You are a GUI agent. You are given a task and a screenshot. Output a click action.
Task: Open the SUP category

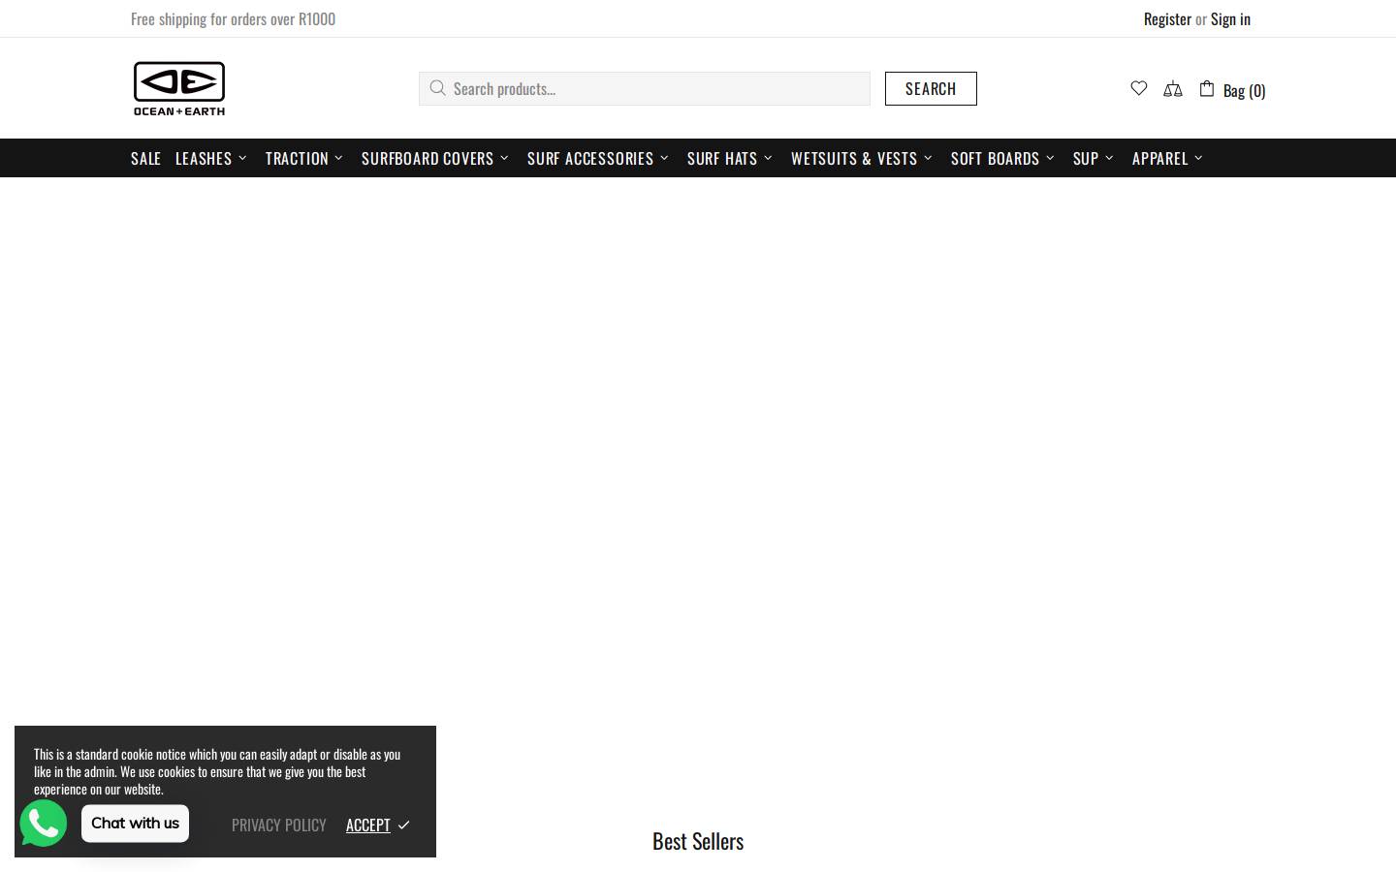(x=1086, y=158)
